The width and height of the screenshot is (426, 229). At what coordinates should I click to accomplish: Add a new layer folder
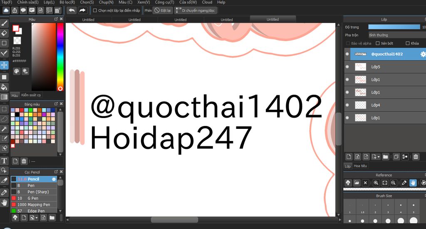pyautogui.click(x=385, y=157)
